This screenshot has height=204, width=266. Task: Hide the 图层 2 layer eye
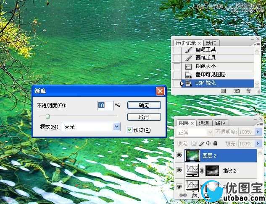tap(179, 155)
